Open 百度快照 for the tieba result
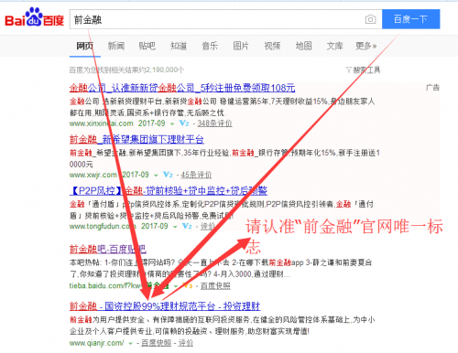 click(215, 286)
